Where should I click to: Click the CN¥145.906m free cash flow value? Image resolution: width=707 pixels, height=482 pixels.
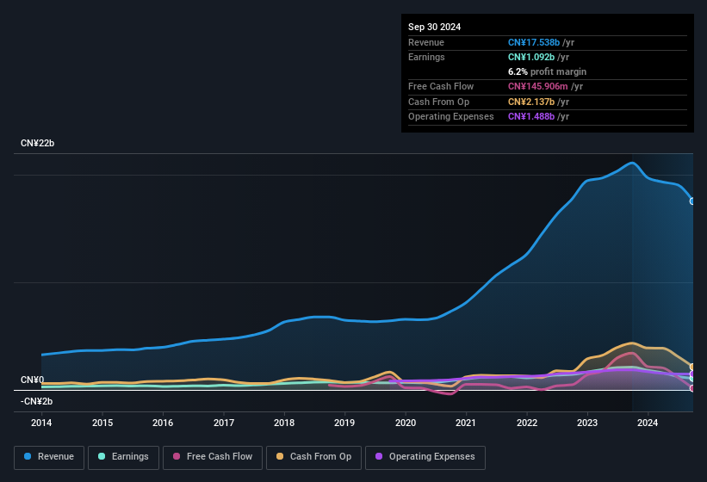click(x=538, y=86)
